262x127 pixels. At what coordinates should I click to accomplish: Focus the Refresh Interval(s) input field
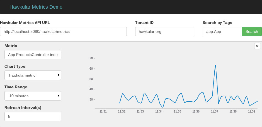pyautogui.click(x=33, y=116)
